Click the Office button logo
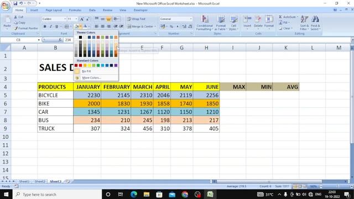This screenshot has width=354, height=199. pyautogui.click(x=5, y=6)
